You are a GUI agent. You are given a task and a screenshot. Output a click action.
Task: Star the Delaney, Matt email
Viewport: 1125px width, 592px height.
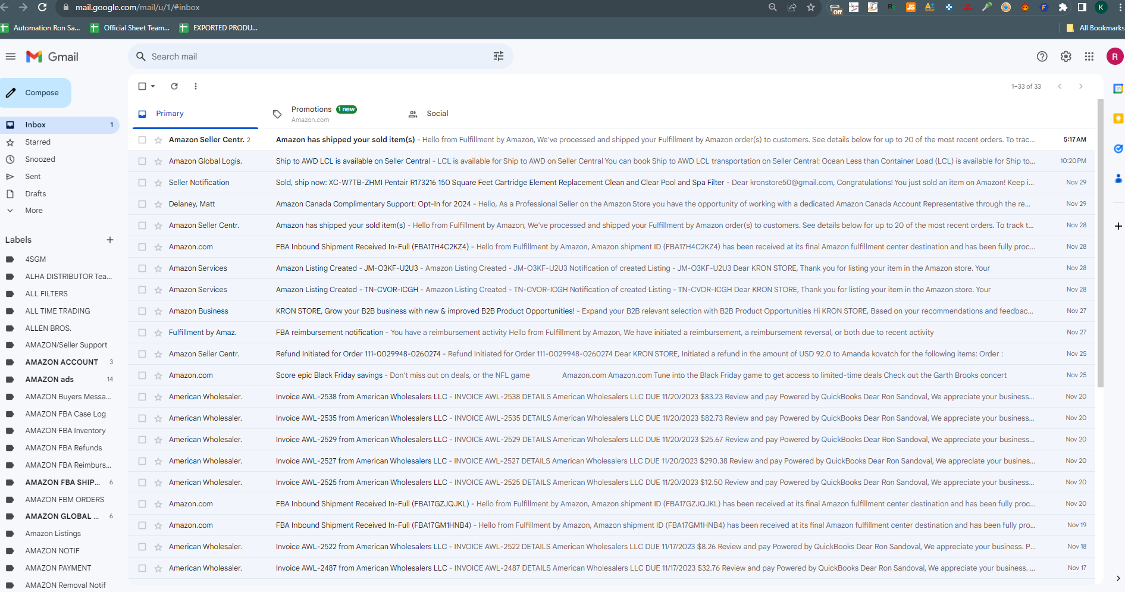pos(158,204)
